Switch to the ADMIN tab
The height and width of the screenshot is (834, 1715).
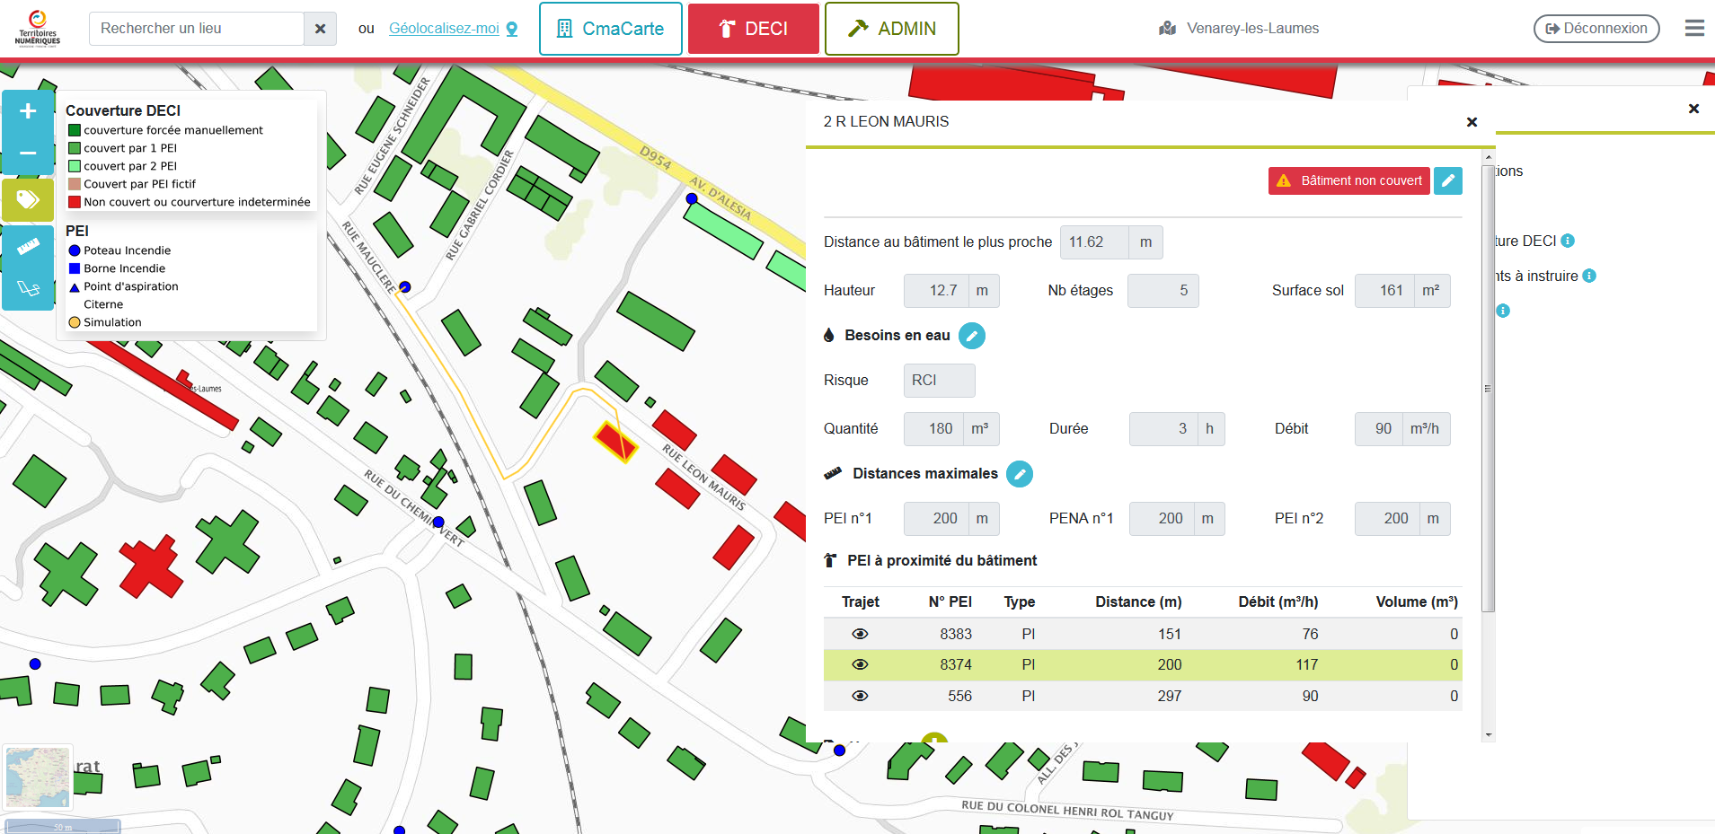pos(891,29)
